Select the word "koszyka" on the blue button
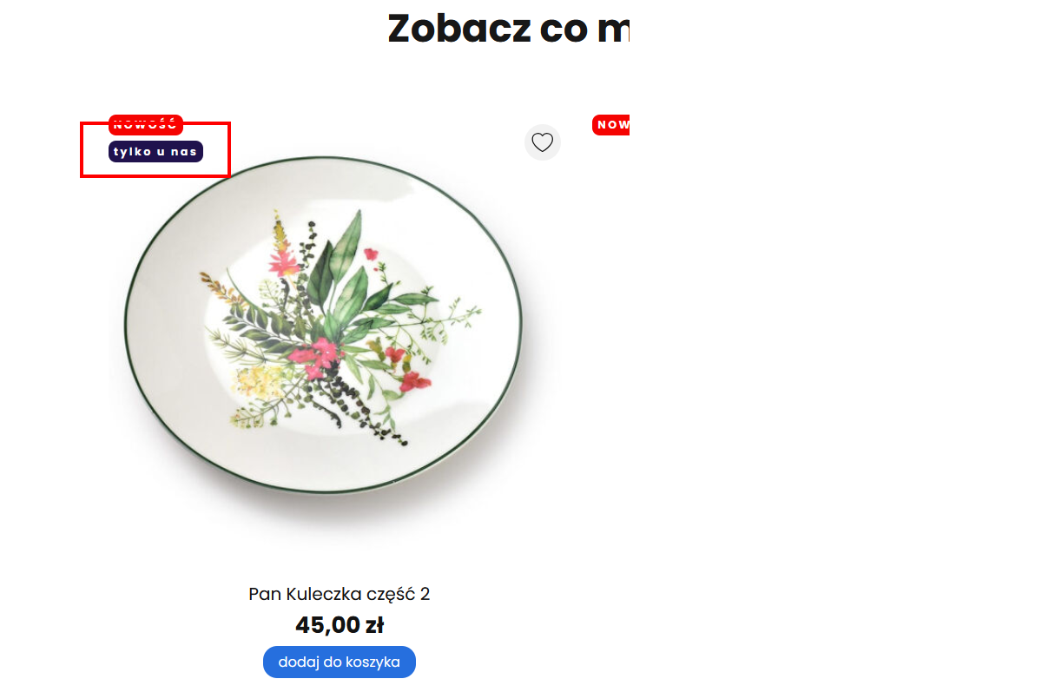1042x692 pixels. click(373, 662)
